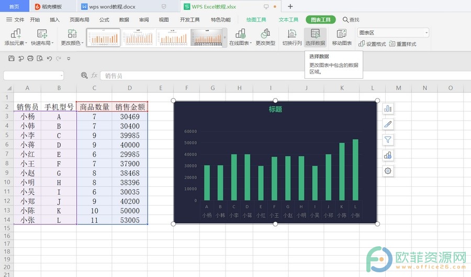Select the first chart style thumbnail
471x277 pixels.
[x=103, y=38]
